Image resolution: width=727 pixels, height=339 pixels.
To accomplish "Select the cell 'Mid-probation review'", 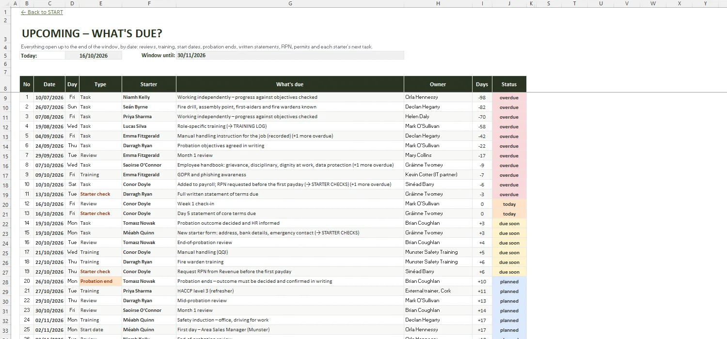I will coord(290,301).
